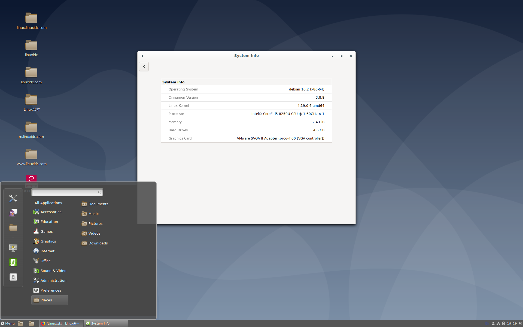
Task: Select the Sound & Video category
Action: 50,271
